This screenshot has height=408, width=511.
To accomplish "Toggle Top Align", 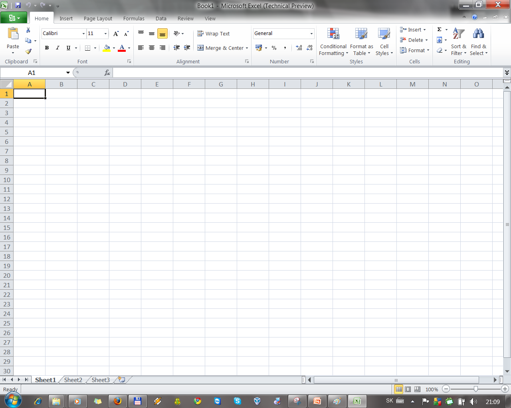I will tap(141, 33).
